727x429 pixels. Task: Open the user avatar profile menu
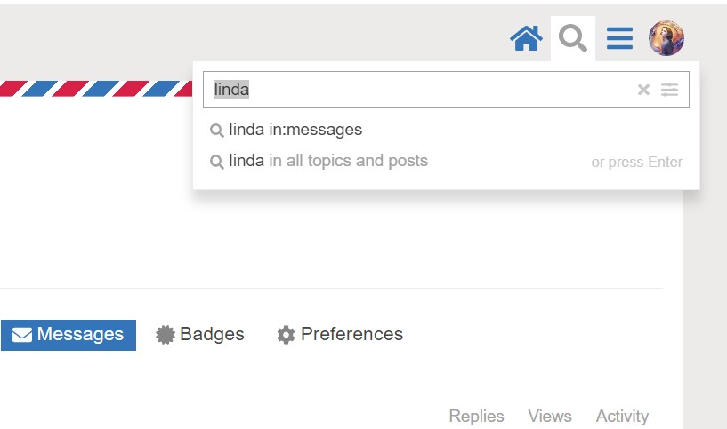click(666, 38)
